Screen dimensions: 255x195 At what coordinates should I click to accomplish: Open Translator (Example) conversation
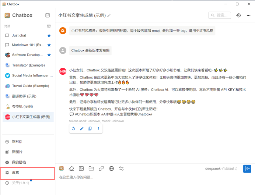pyautogui.click(x=28, y=65)
